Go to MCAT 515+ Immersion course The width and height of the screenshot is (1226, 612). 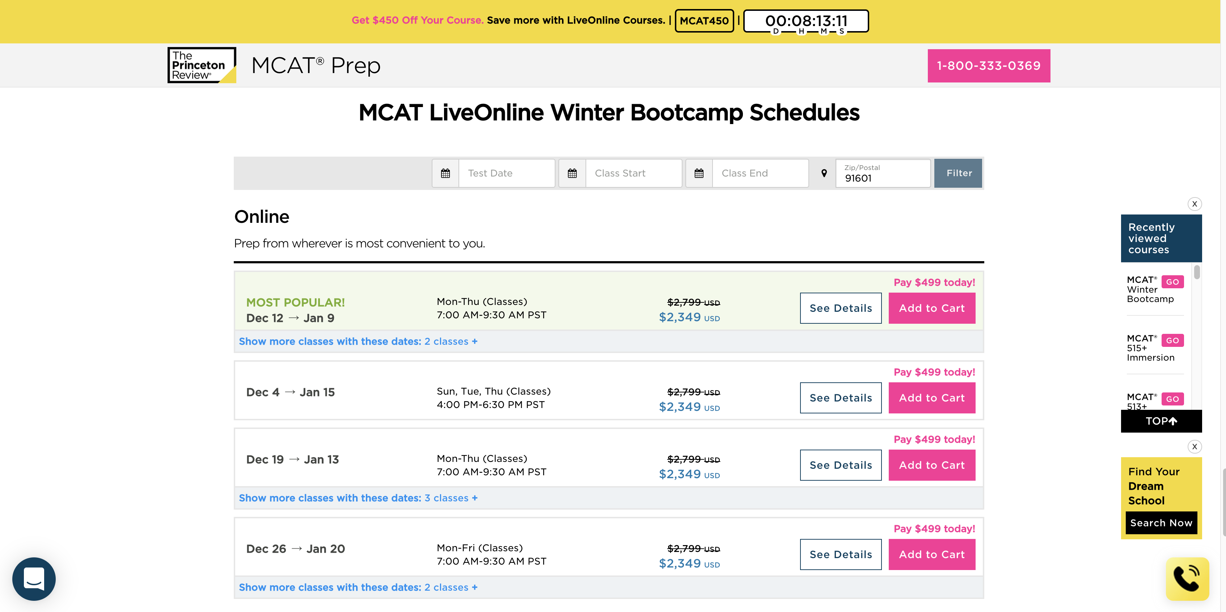(1172, 340)
